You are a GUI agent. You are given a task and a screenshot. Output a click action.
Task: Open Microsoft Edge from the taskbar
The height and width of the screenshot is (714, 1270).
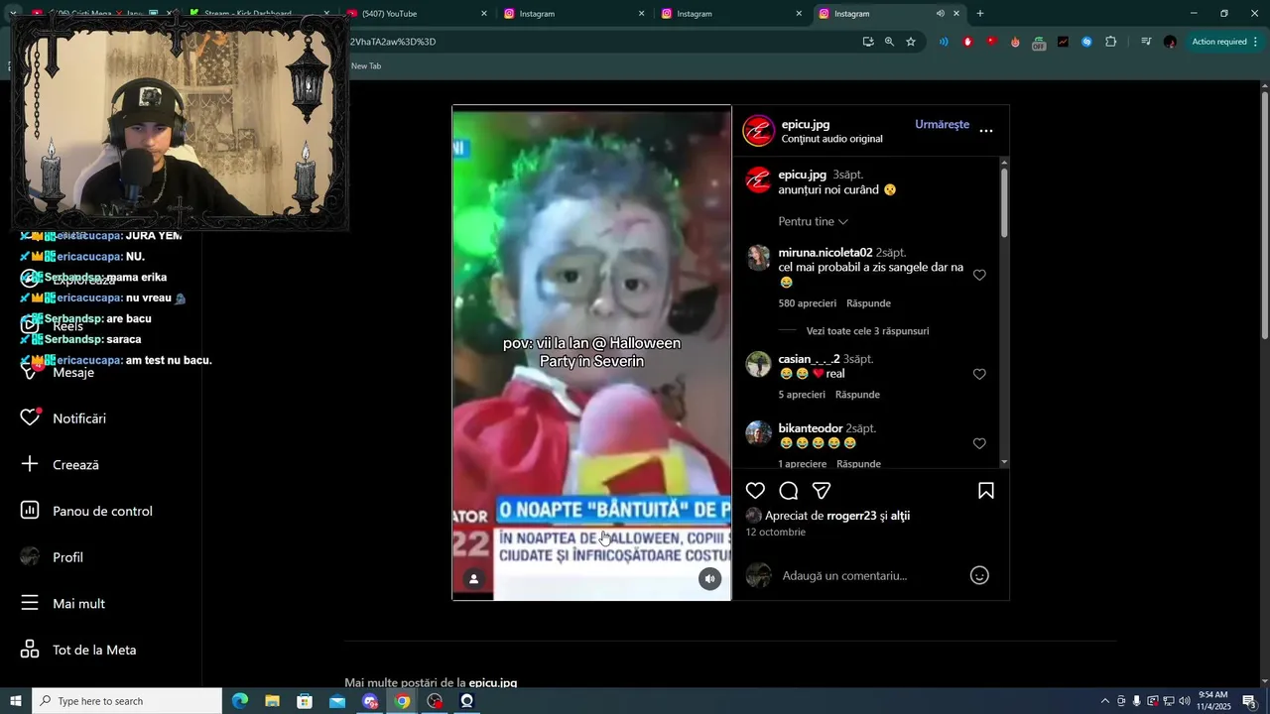tap(240, 701)
